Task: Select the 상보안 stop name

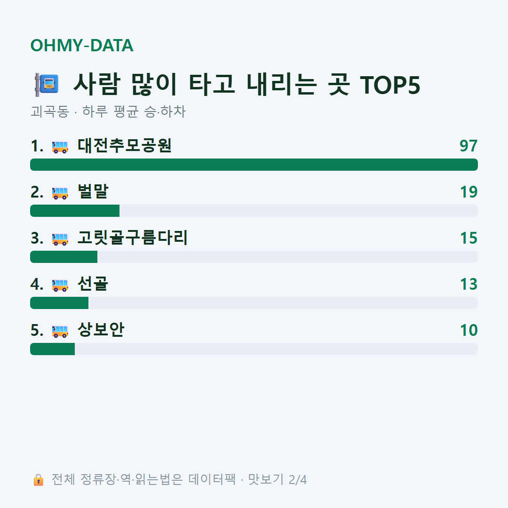Action: [x=101, y=330]
